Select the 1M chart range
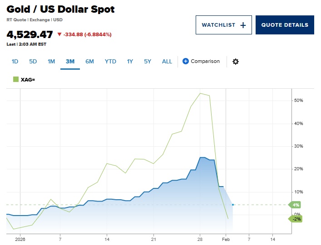The image size is (321, 245). pyautogui.click(x=51, y=62)
